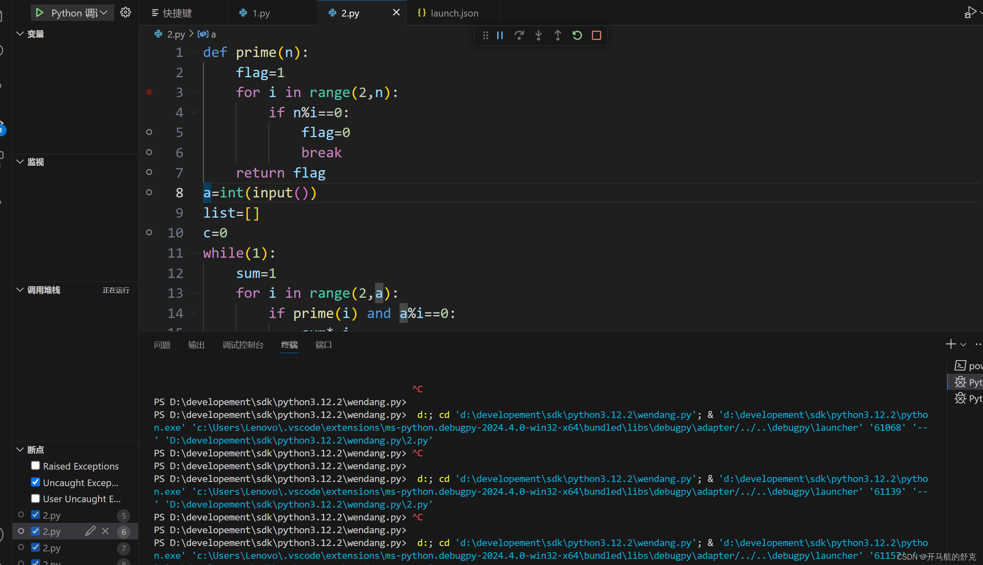Restart the debugger with the green icon

(577, 36)
